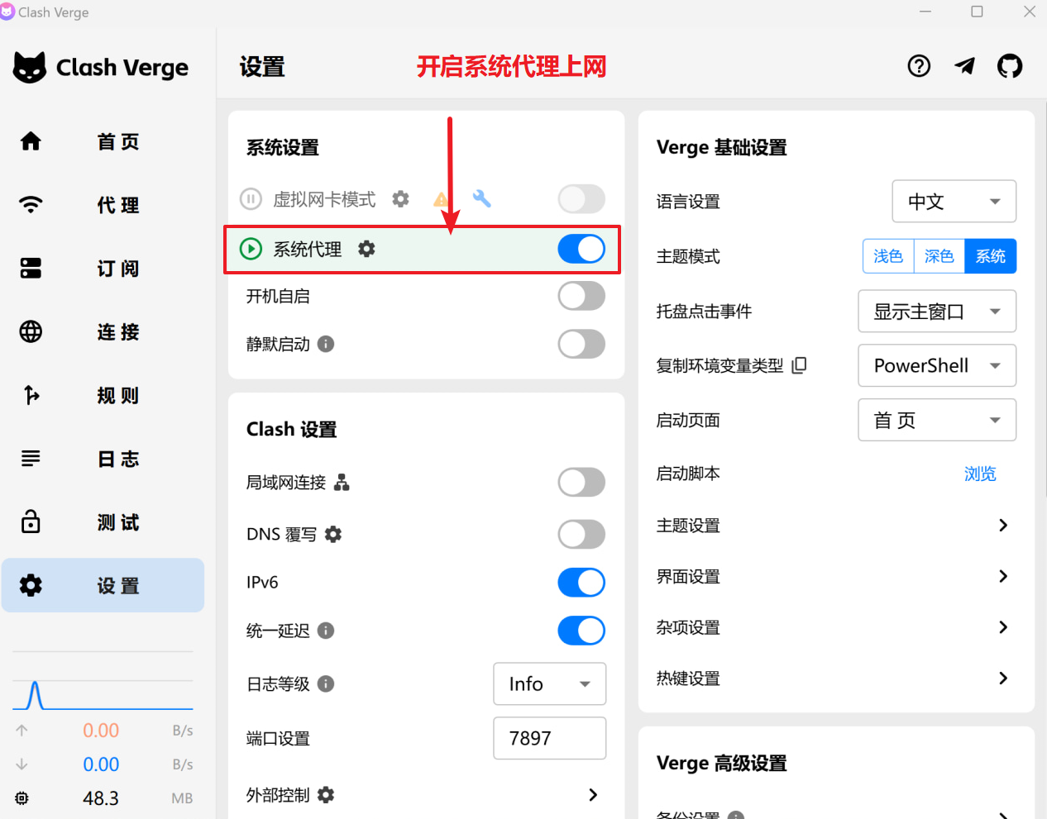Screen dimensions: 1047x819
Task: Open the help question mark icon
Action: coord(919,66)
